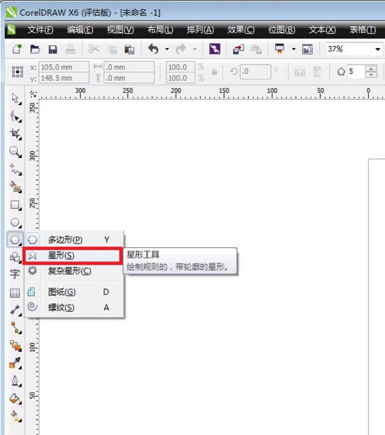Click the Import icon
385x435 pixels.
(x=238, y=49)
